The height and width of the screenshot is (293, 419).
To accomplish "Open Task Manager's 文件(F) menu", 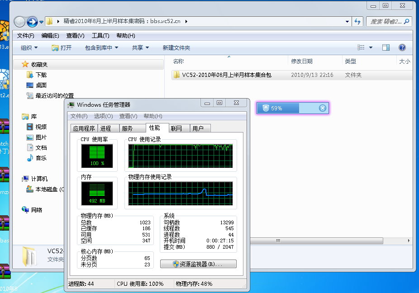I will (x=79, y=116).
